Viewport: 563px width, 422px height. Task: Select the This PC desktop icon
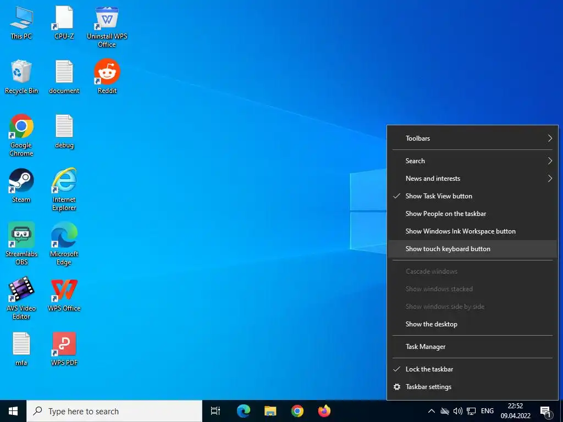(x=21, y=23)
